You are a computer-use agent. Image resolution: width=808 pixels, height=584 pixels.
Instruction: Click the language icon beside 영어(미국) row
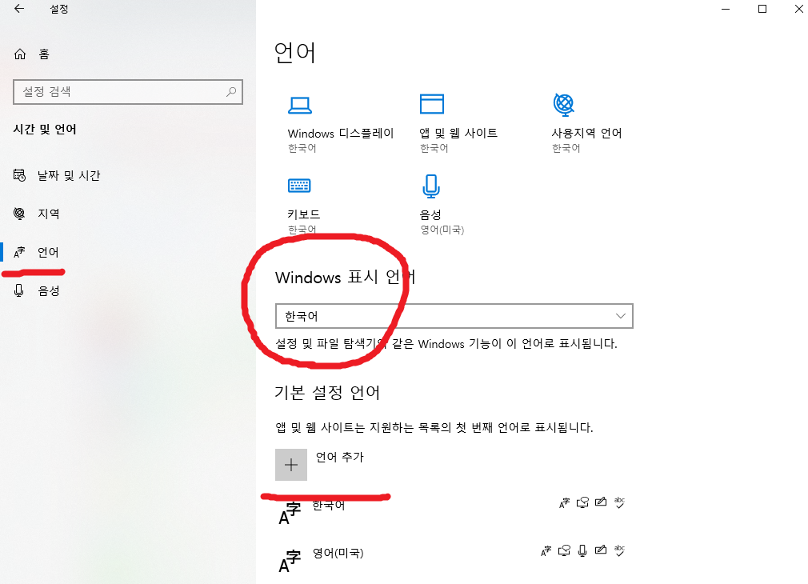290,562
